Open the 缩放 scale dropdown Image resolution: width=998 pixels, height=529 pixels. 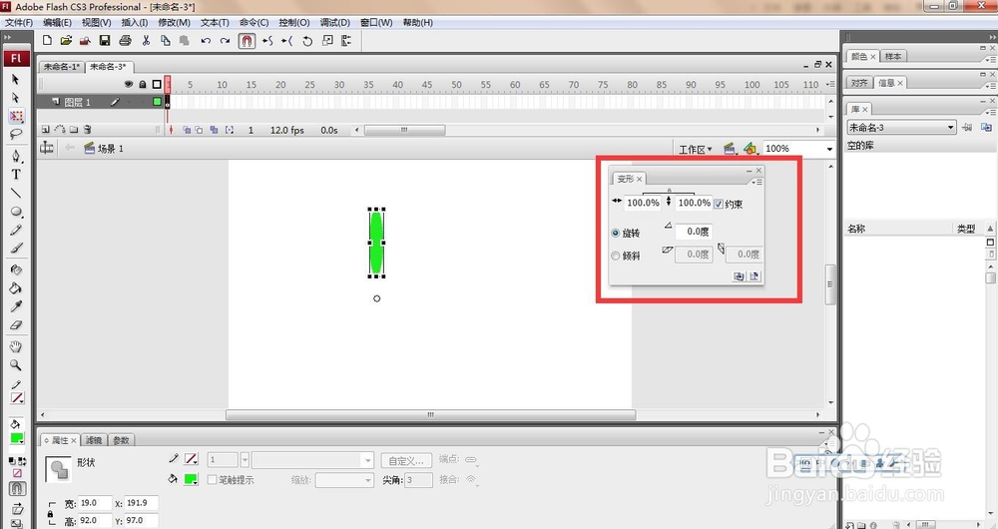tap(344, 480)
